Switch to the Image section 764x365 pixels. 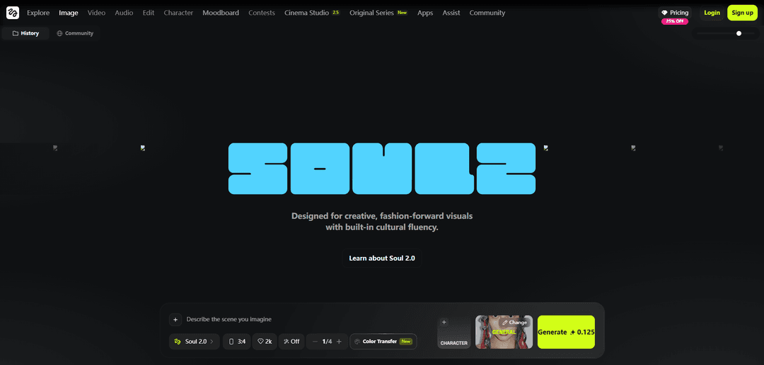tap(69, 13)
